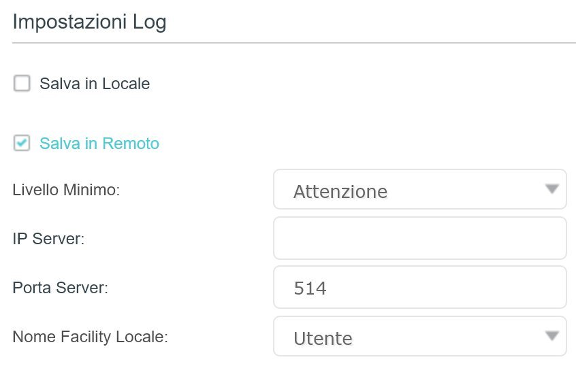Open the Livello Minimo dropdown
Viewport: 576px width, 366px height.
click(x=419, y=190)
